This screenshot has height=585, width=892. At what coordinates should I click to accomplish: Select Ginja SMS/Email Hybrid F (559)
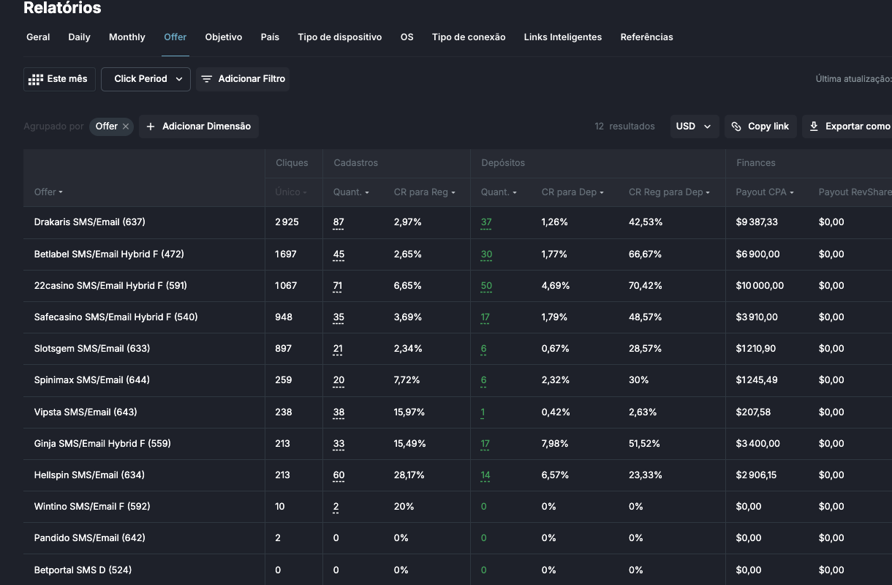point(102,444)
